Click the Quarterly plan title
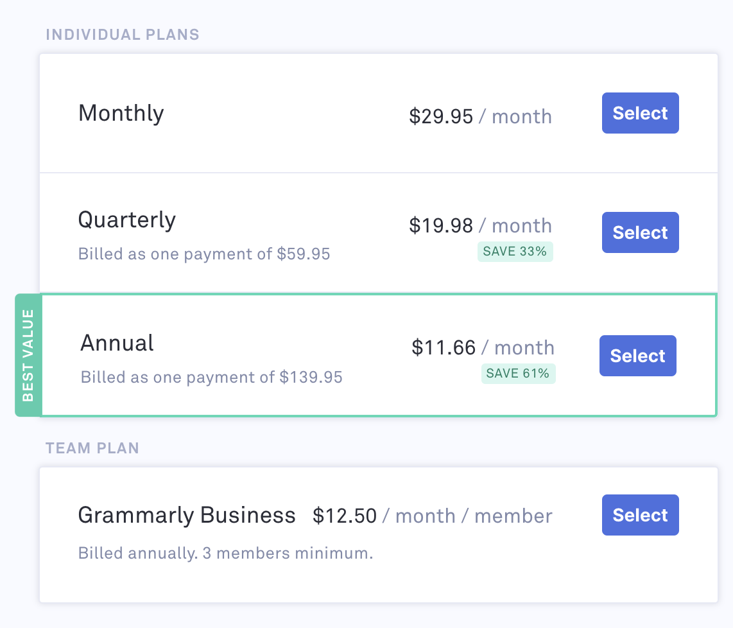 127,220
